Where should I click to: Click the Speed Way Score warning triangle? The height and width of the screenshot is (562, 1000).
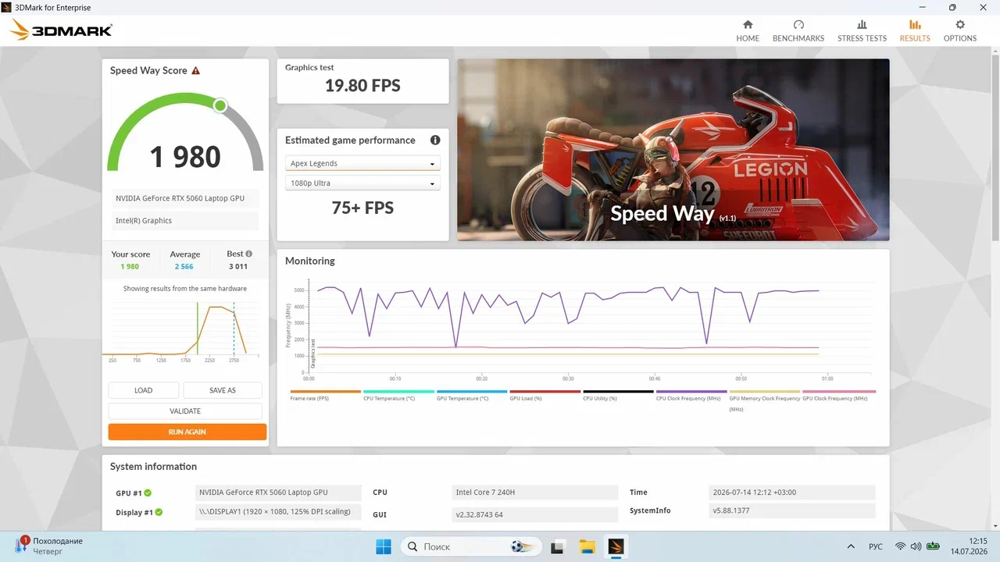[195, 70]
